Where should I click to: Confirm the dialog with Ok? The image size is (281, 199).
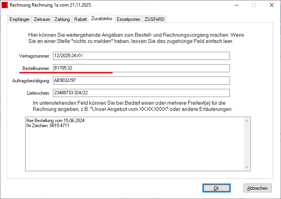click(216, 188)
